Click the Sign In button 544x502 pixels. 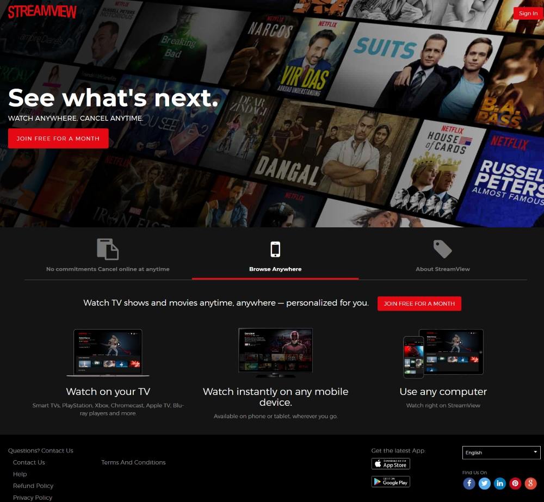[x=528, y=13]
